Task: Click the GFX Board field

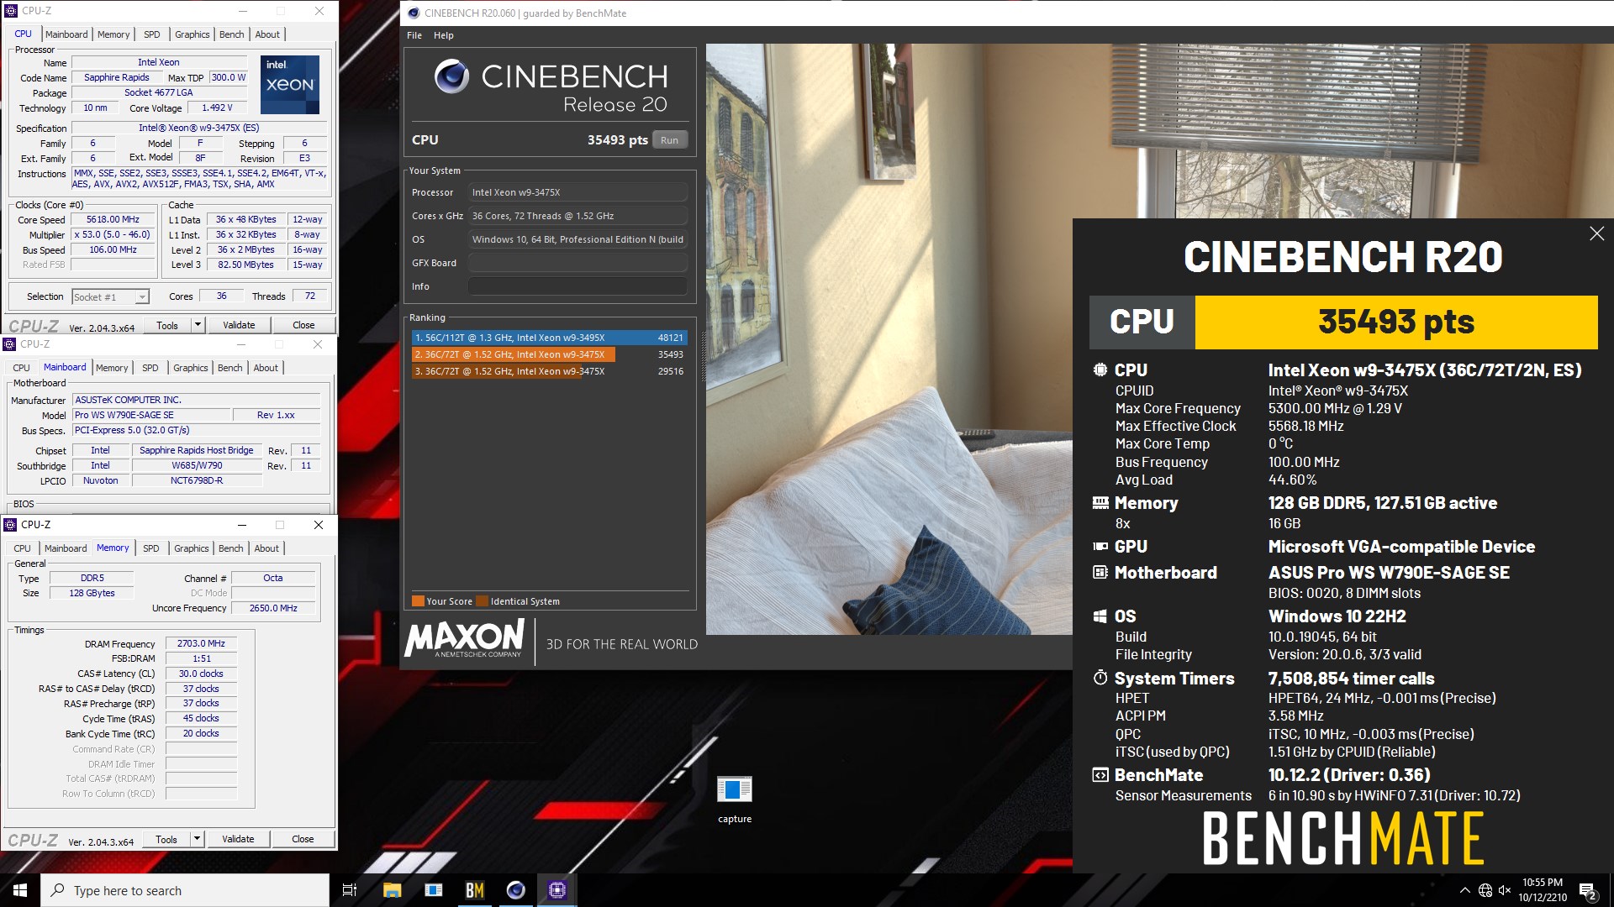Action: 578,263
